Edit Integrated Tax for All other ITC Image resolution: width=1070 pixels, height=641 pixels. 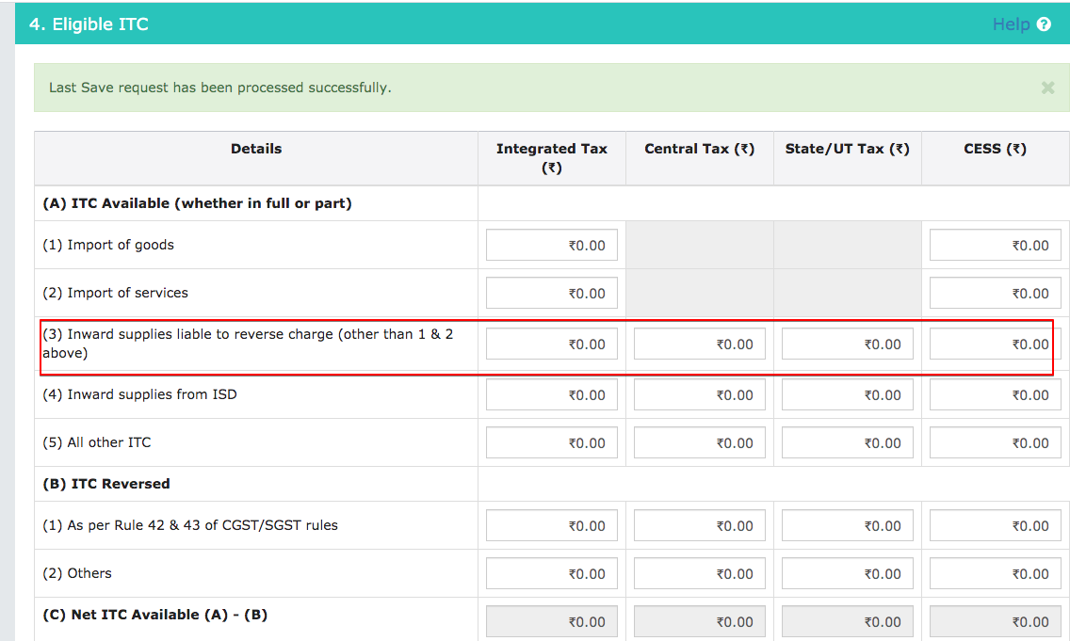click(x=551, y=442)
